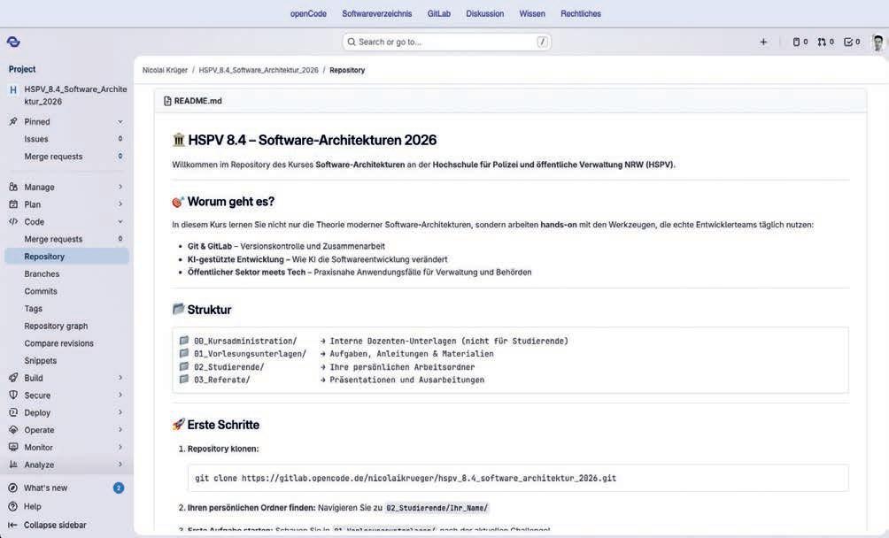Collapse the Pinned section chevron

(x=120, y=122)
